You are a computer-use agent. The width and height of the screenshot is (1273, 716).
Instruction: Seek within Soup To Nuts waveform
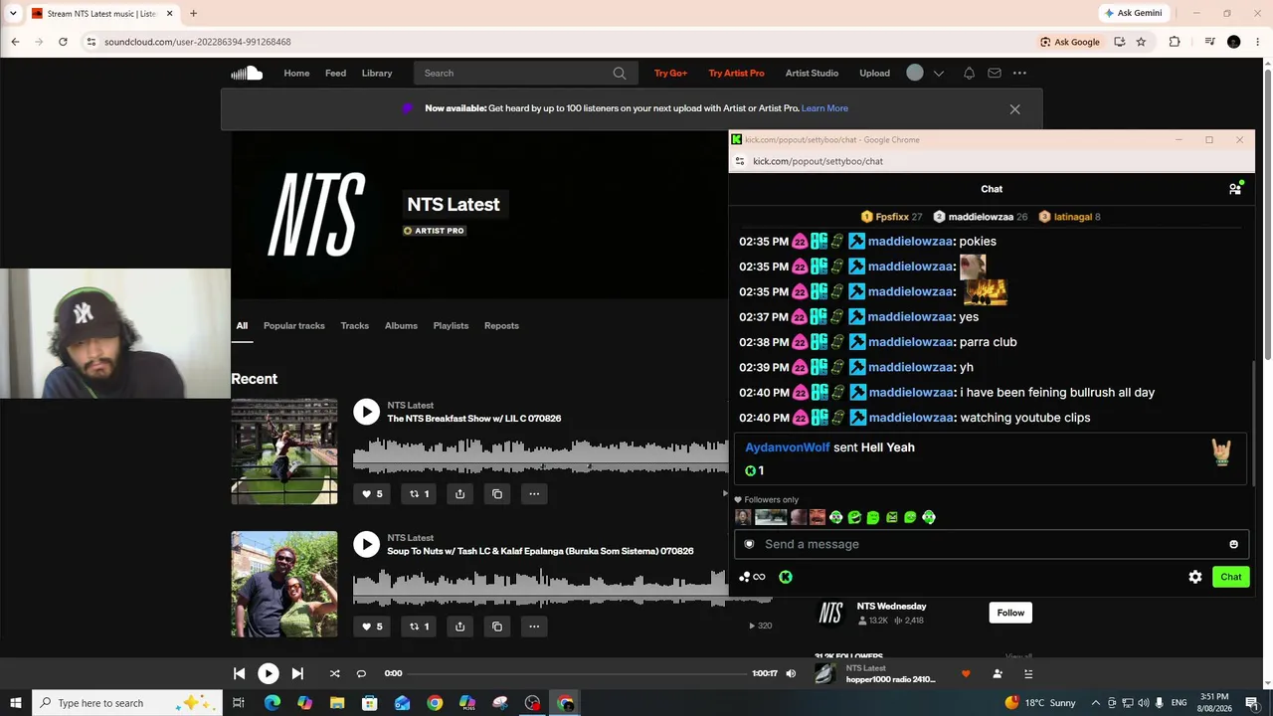tap(541, 587)
